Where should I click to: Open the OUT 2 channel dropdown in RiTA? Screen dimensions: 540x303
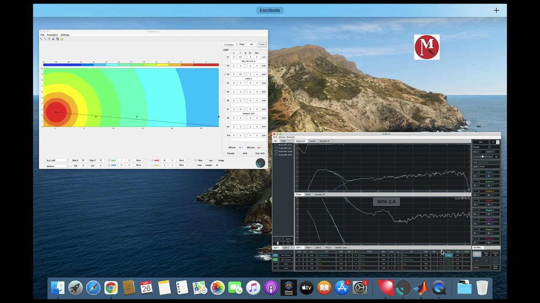click(496, 152)
